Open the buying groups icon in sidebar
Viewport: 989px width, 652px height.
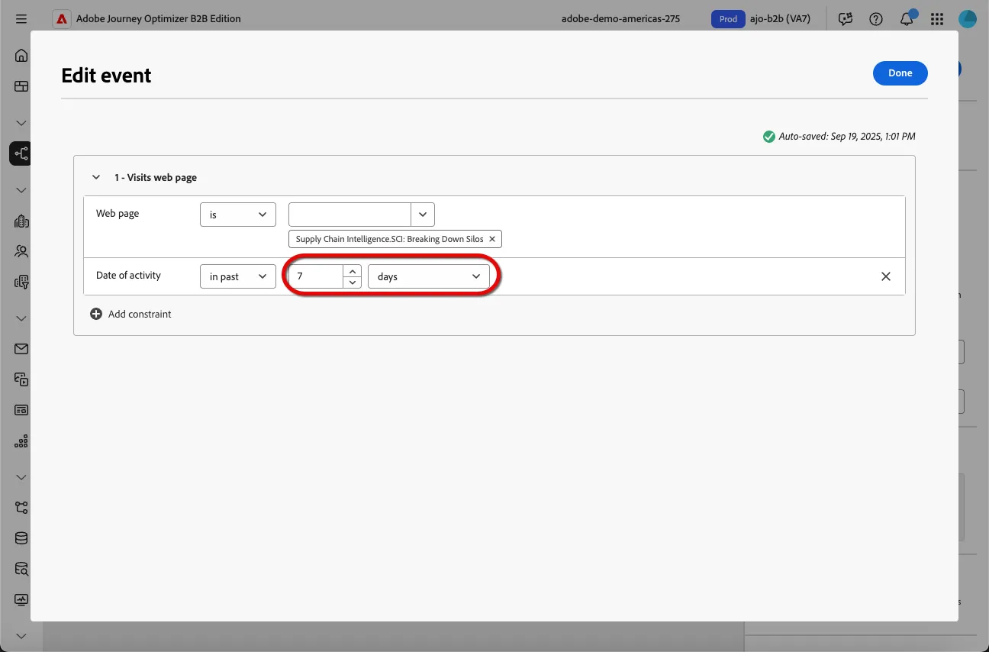[21, 282]
